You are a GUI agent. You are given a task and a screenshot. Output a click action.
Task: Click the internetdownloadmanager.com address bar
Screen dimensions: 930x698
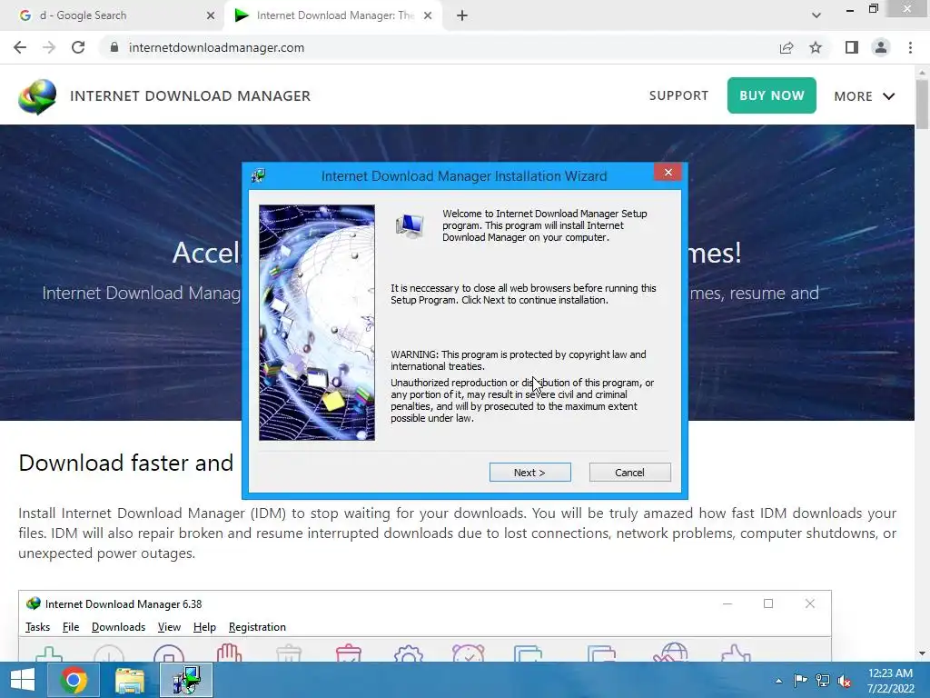click(x=439, y=47)
